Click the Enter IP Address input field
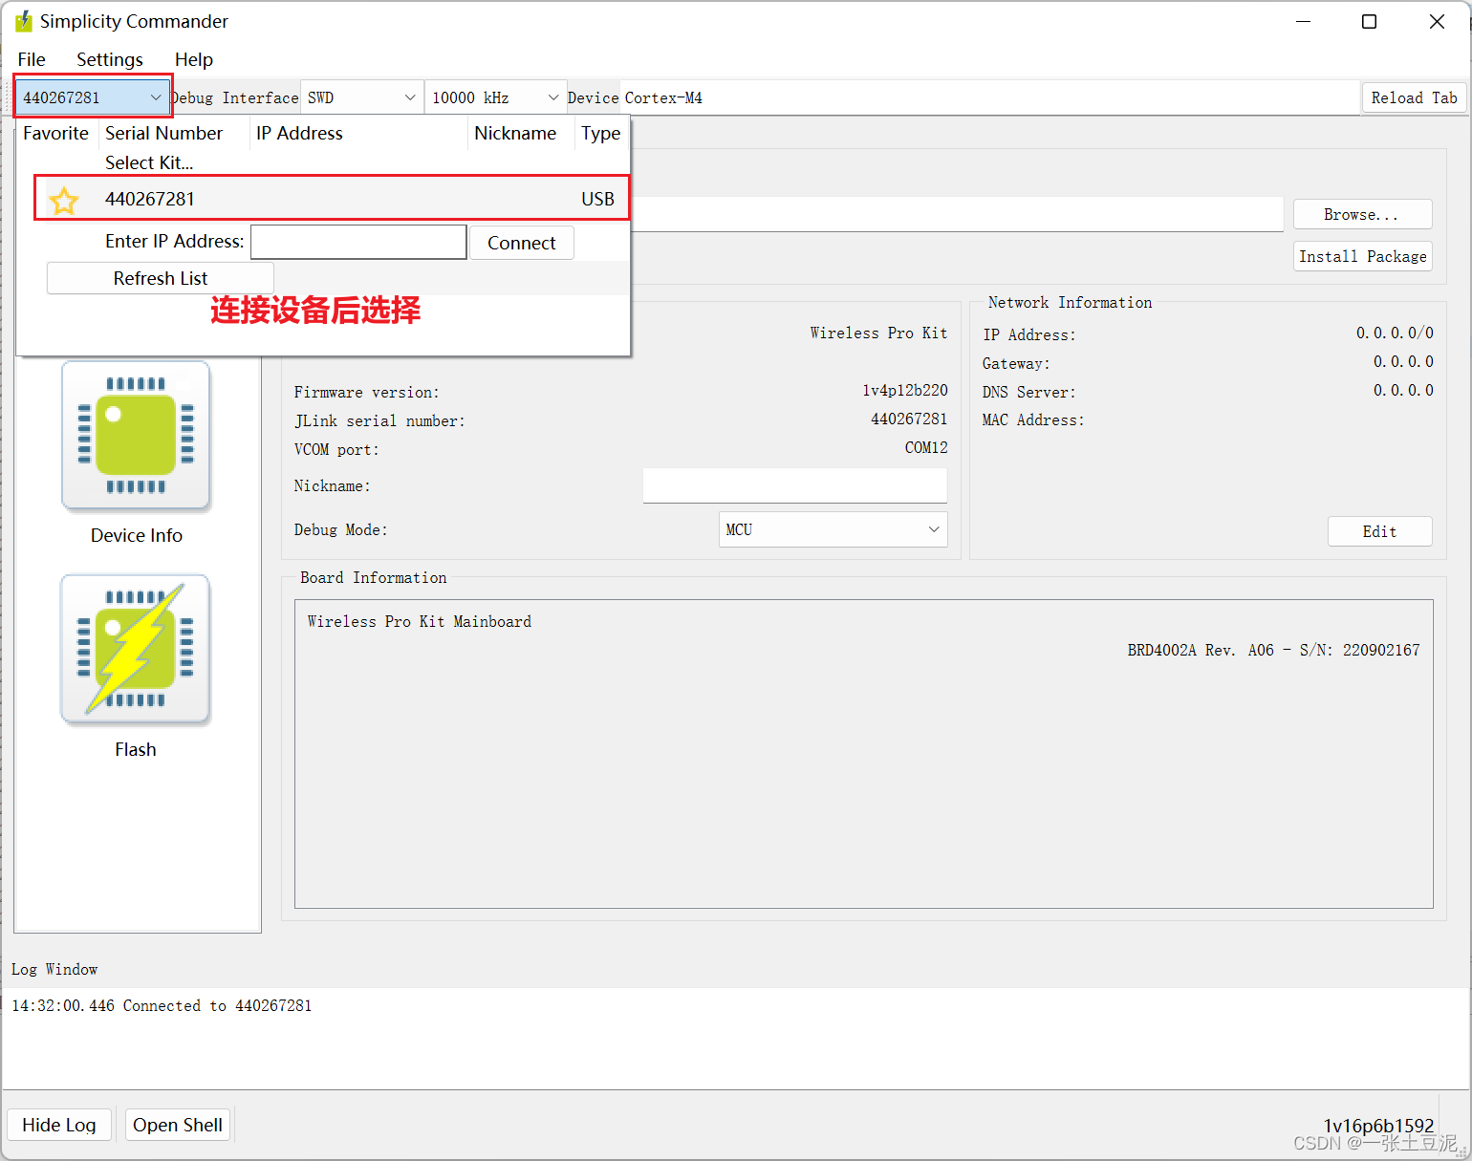Viewport: 1472px width, 1161px height. coord(358,242)
